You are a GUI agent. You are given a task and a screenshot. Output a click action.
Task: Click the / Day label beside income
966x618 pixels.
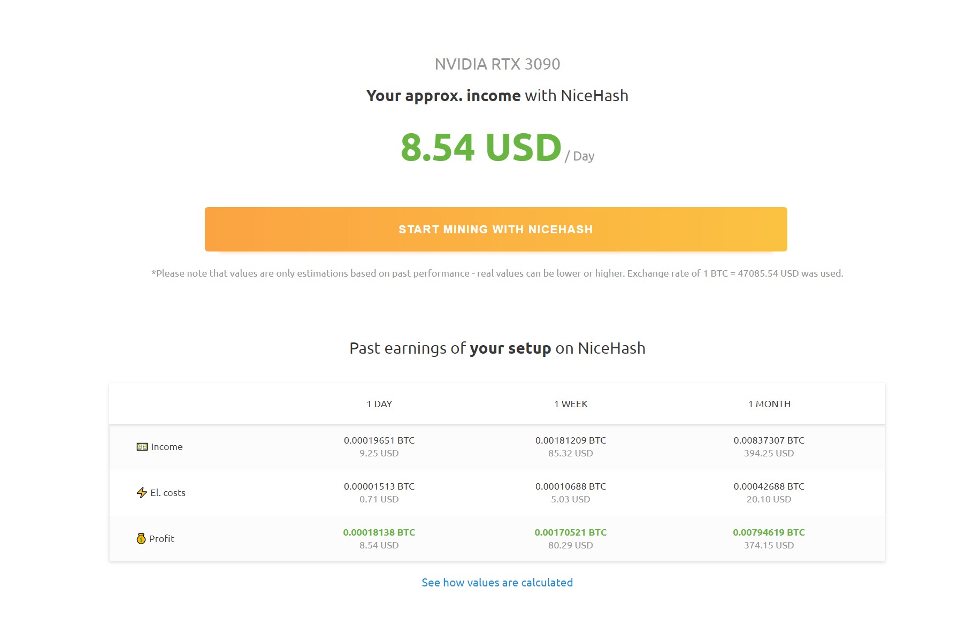tap(580, 156)
